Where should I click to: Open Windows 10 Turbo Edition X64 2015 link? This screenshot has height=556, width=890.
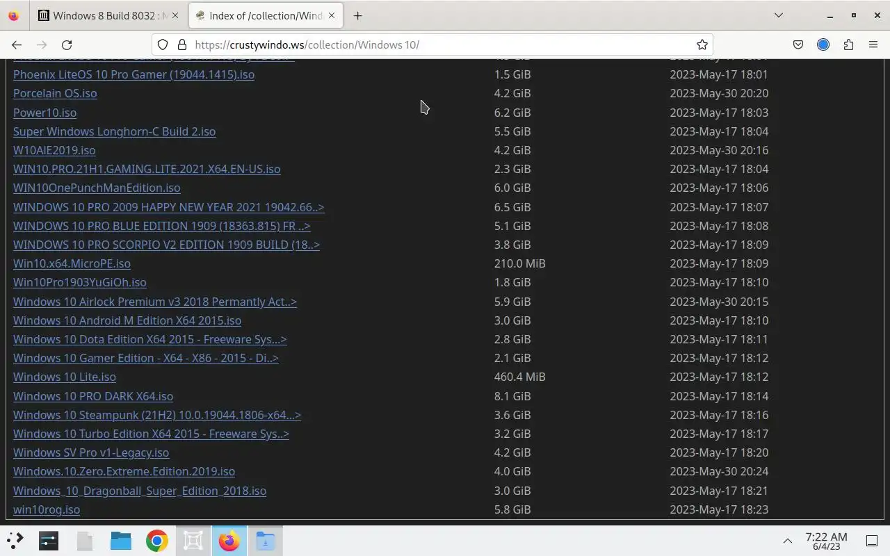(151, 434)
